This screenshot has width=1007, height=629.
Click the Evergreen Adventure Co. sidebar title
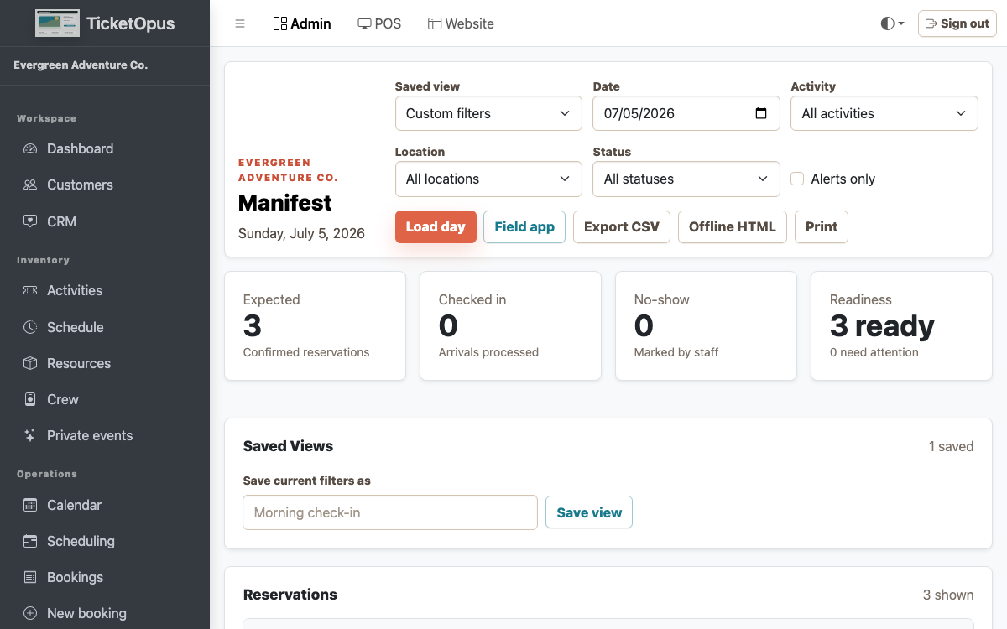click(81, 65)
